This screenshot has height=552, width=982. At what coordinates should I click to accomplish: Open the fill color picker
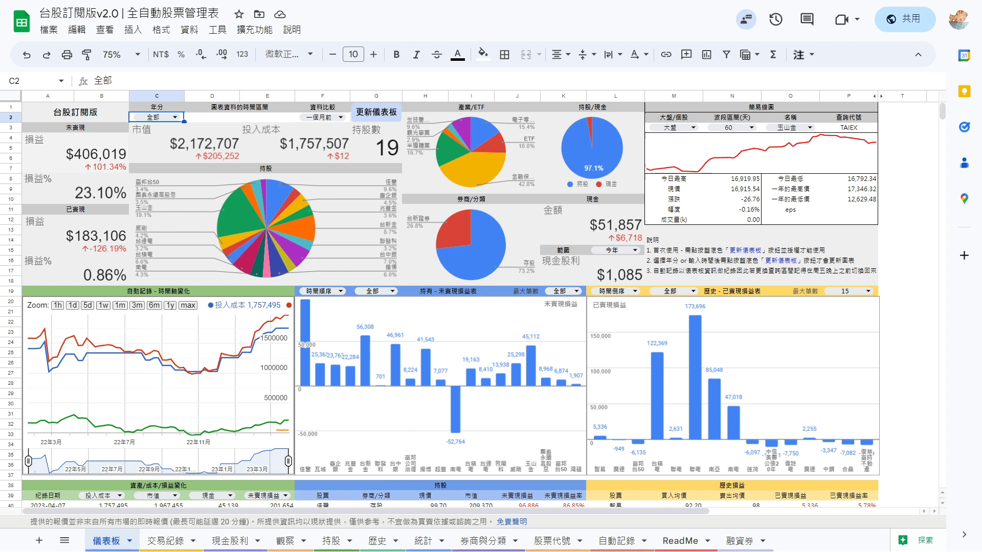[483, 54]
